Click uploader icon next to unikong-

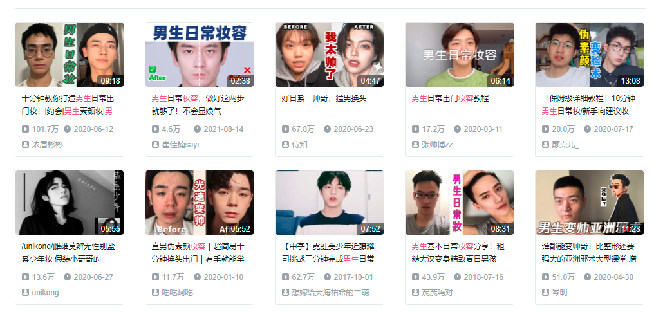coord(26,293)
